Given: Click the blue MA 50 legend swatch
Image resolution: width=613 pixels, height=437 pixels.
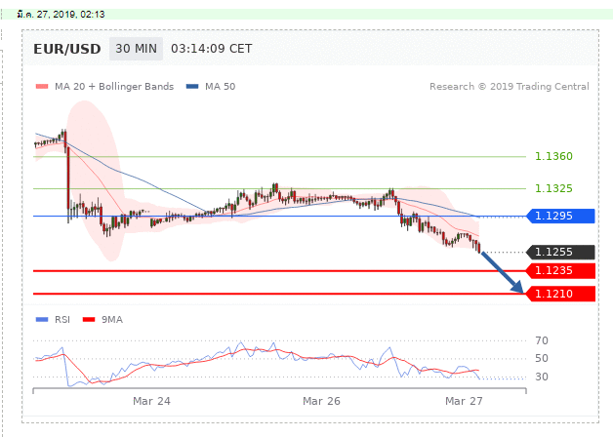Looking at the screenshot, I should 192,86.
